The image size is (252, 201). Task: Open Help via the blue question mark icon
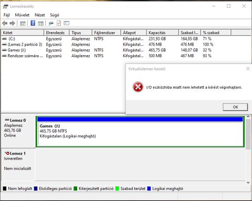coord(33,23)
